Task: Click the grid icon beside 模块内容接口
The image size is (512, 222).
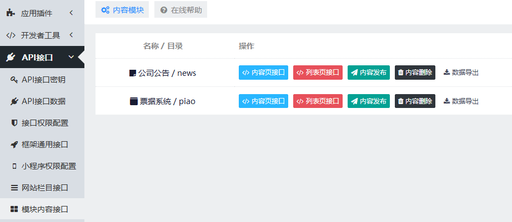Action: coord(14,209)
